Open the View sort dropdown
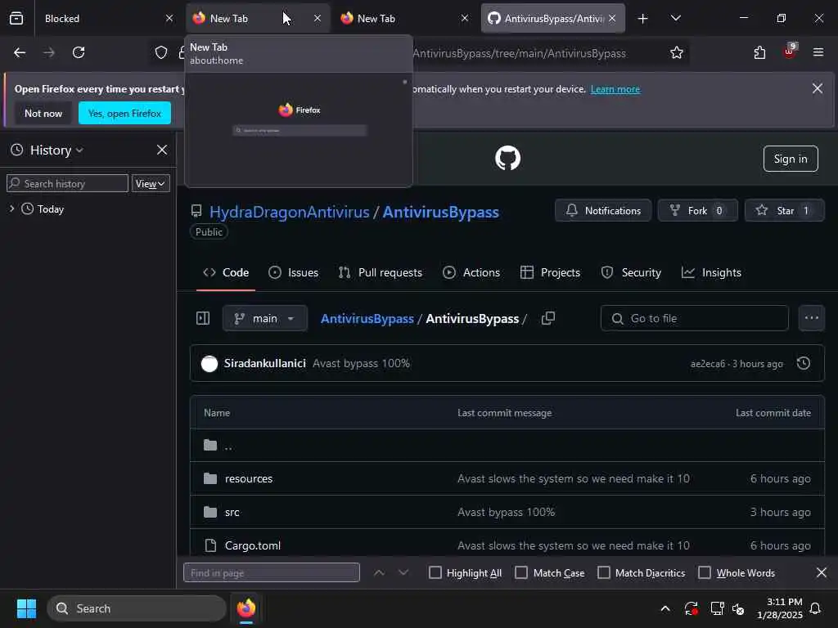The image size is (838, 628). [x=151, y=184]
